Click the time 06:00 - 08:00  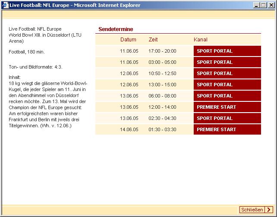tap(162, 96)
